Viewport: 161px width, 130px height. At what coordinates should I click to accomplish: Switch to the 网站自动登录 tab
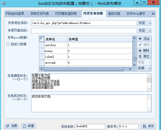15,14
